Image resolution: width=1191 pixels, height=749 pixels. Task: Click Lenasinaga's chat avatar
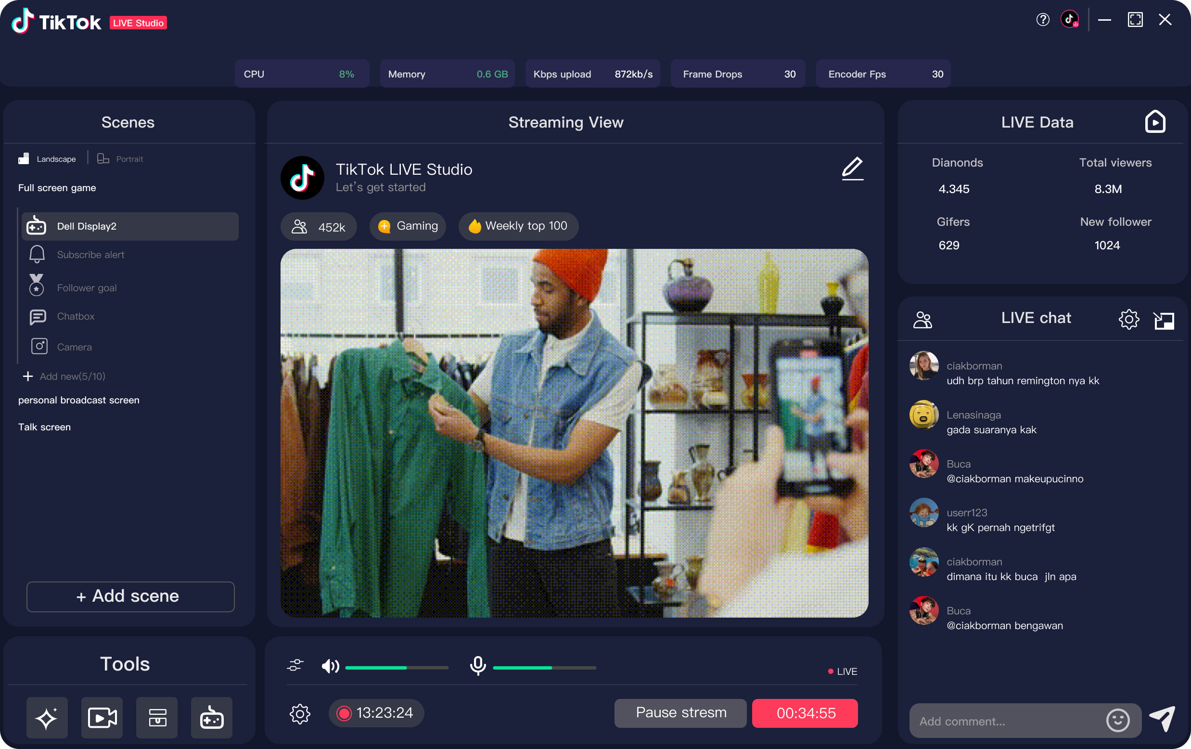point(924,415)
